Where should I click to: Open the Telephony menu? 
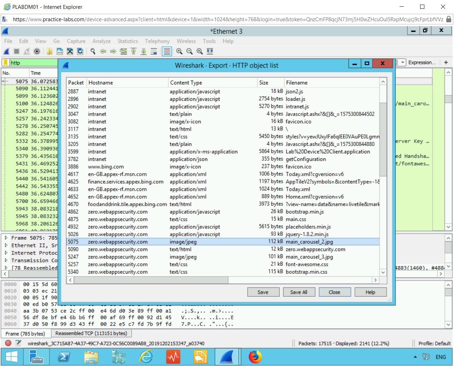coord(157,41)
